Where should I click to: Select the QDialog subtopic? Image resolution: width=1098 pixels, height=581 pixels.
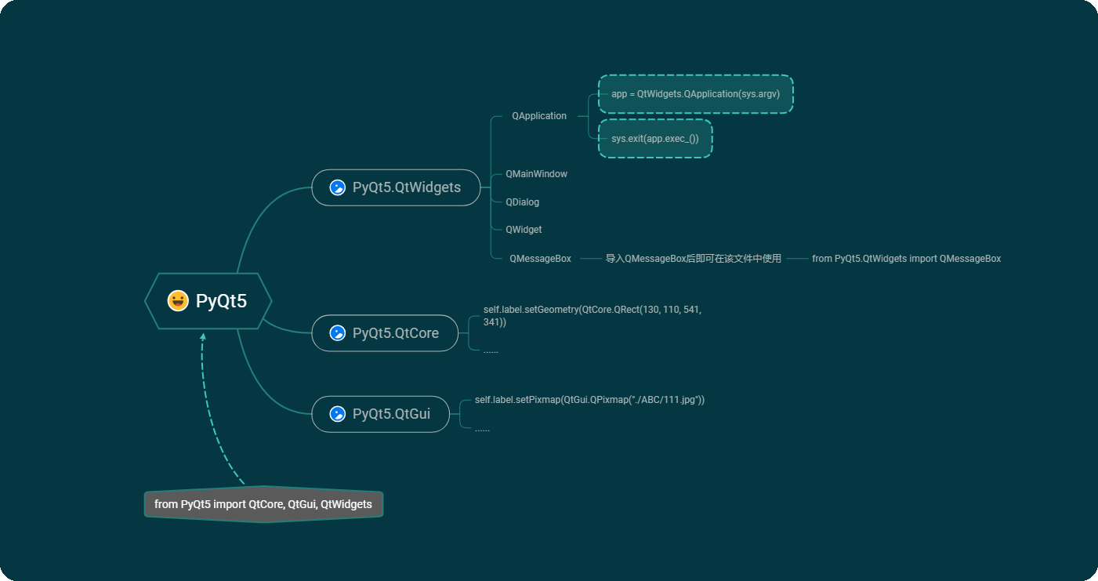[522, 202]
